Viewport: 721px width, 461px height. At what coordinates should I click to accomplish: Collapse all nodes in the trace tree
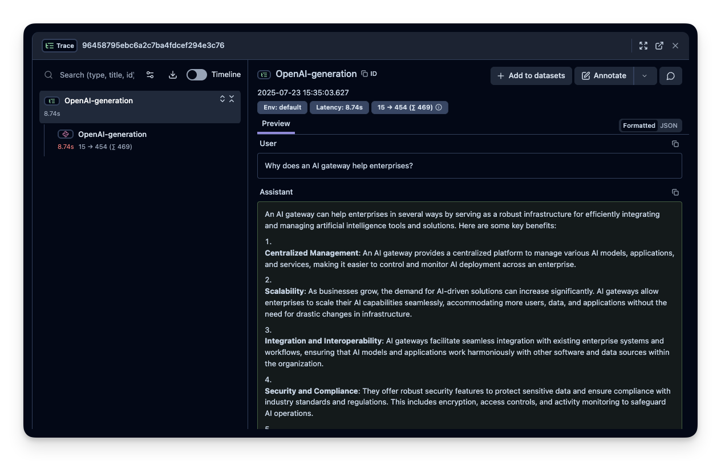232,99
